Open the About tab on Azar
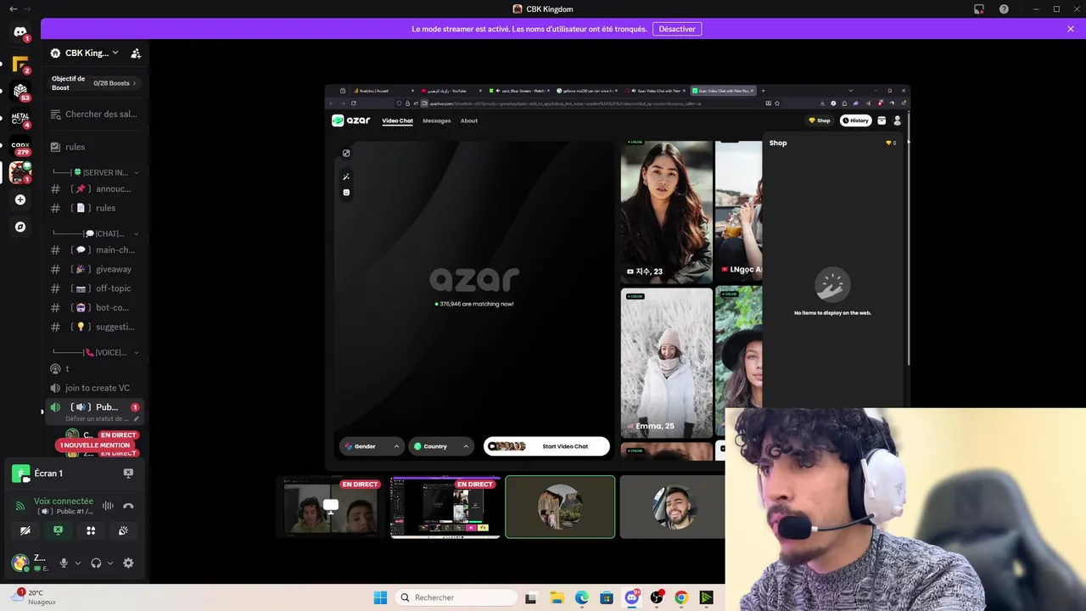Image resolution: width=1086 pixels, height=611 pixels. pos(469,121)
